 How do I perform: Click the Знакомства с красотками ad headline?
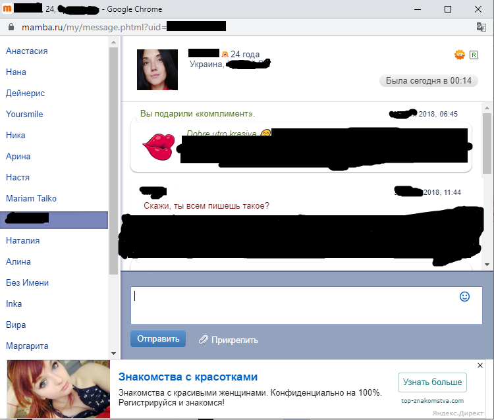(188, 377)
